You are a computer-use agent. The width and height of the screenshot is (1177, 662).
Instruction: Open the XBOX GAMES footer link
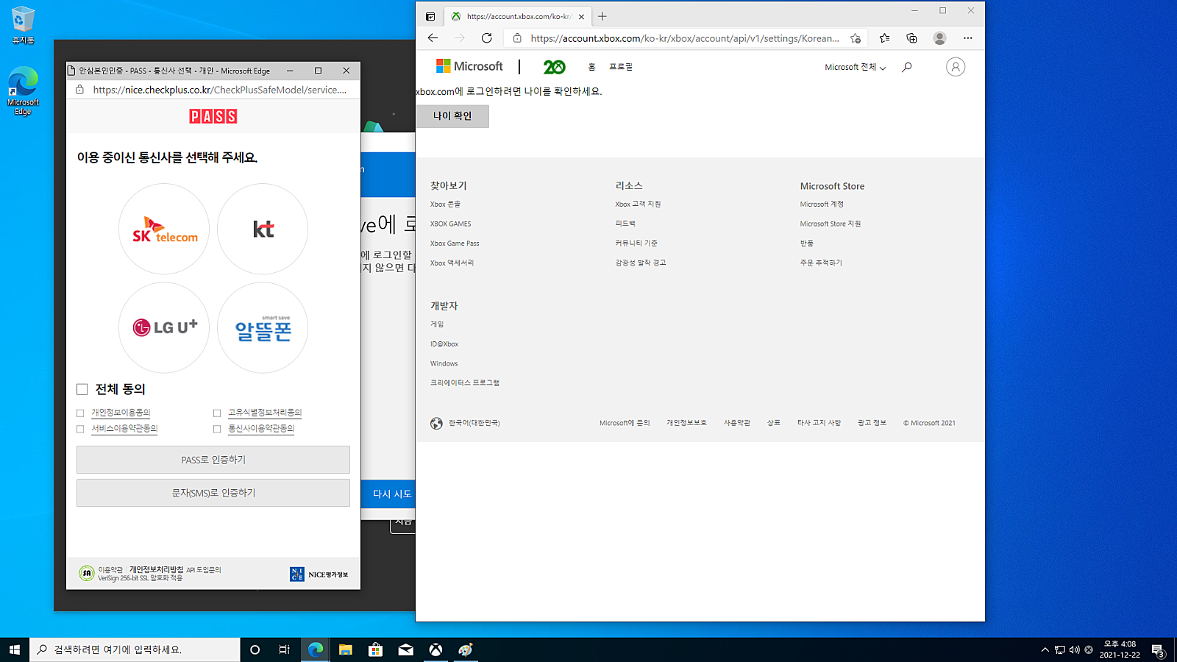[x=451, y=224]
